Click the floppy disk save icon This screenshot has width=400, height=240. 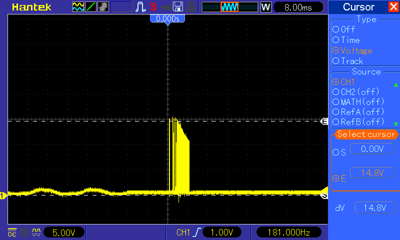click(177, 7)
